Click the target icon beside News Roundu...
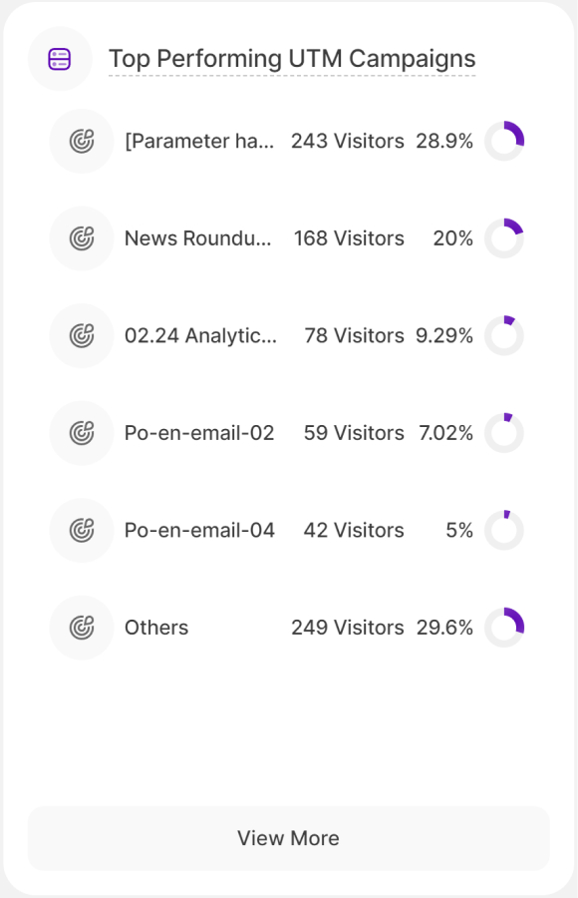 point(81,237)
